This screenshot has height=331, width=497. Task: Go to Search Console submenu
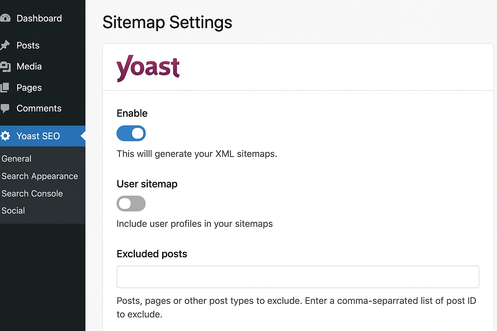click(x=32, y=194)
